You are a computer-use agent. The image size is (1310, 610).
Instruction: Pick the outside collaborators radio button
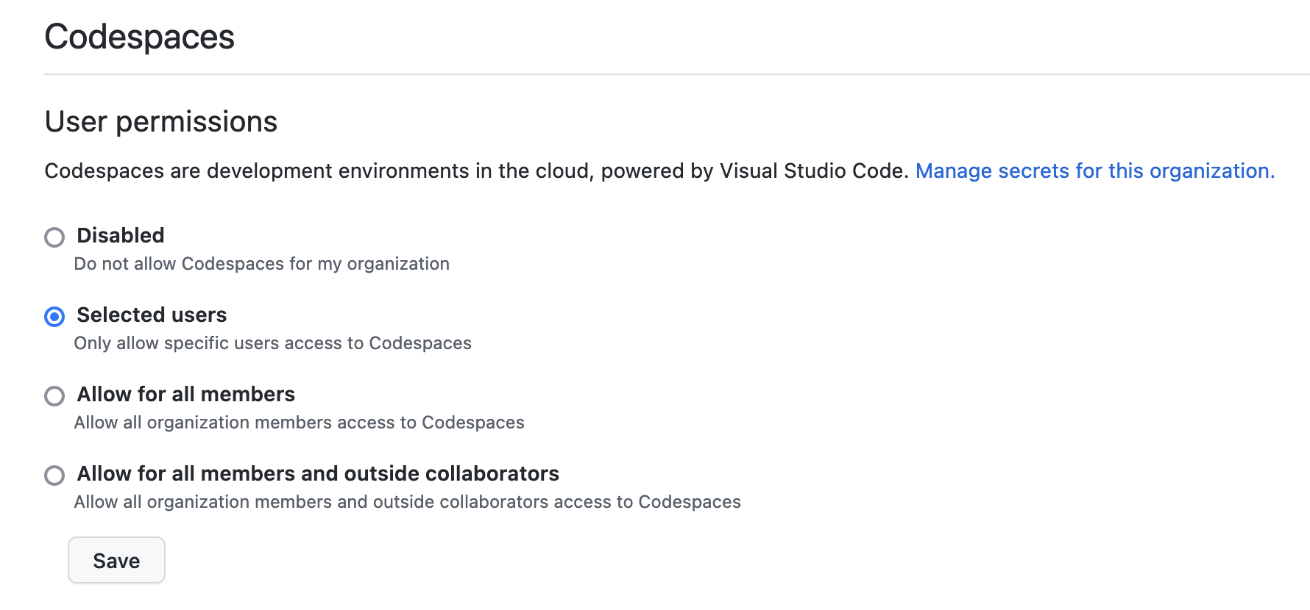pos(54,476)
